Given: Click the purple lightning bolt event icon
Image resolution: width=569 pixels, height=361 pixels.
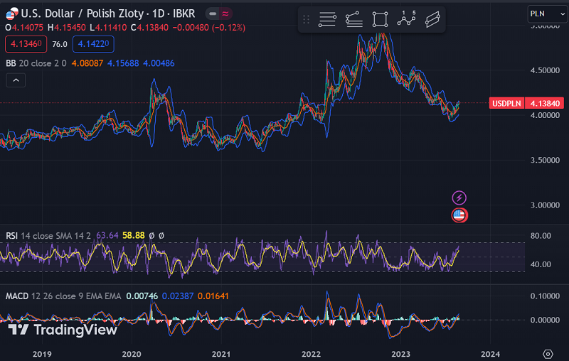Looking at the screenshot, I should pyautogui.click(x=459, y=197).
